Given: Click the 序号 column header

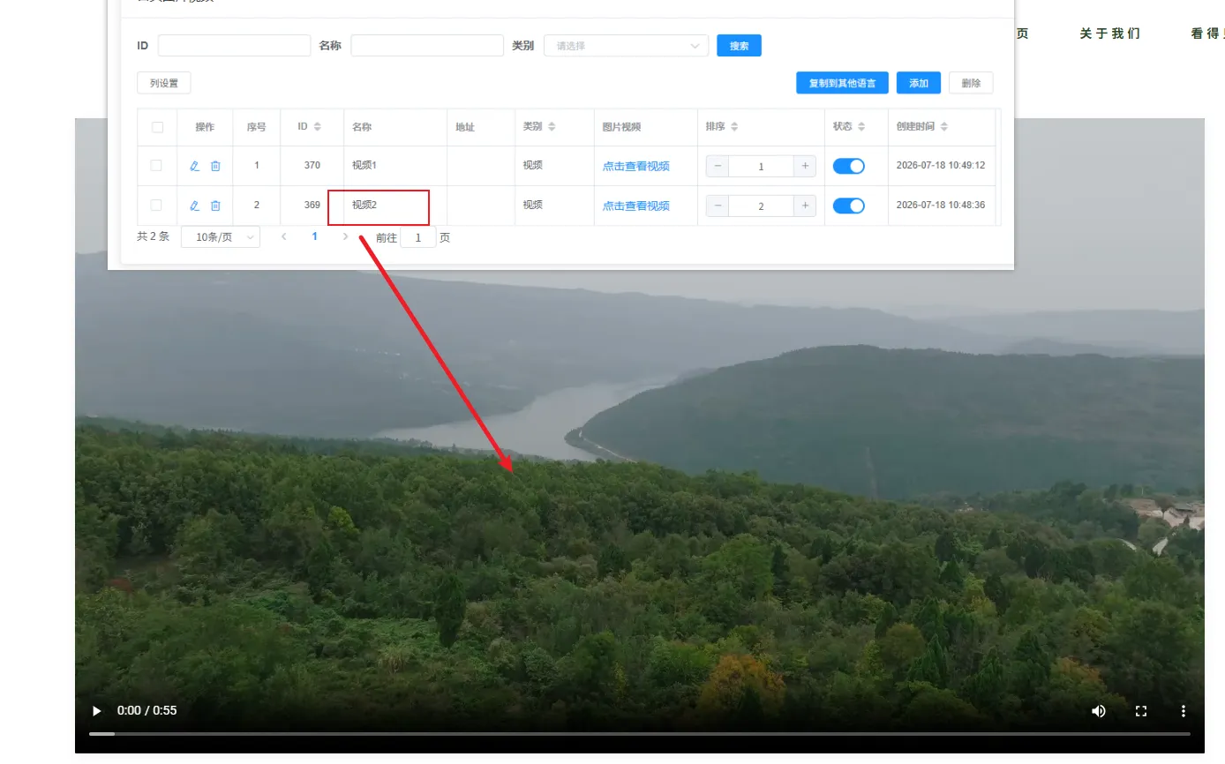Looking at the screenshot, I should pos(256,127).
